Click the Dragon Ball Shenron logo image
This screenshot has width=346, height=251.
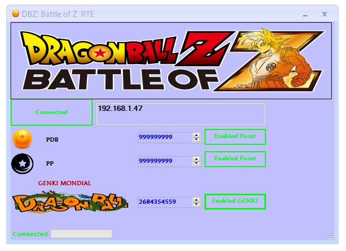tap(70, 202)
